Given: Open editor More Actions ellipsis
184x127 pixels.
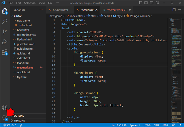Looking at the screenshot, I should click(179, 10).
